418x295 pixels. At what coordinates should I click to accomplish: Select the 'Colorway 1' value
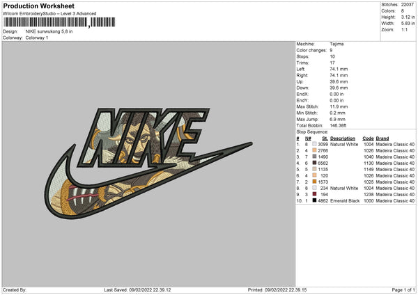tap(37, 38)
